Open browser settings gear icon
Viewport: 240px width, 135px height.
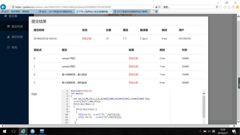(x=233, y=7)
